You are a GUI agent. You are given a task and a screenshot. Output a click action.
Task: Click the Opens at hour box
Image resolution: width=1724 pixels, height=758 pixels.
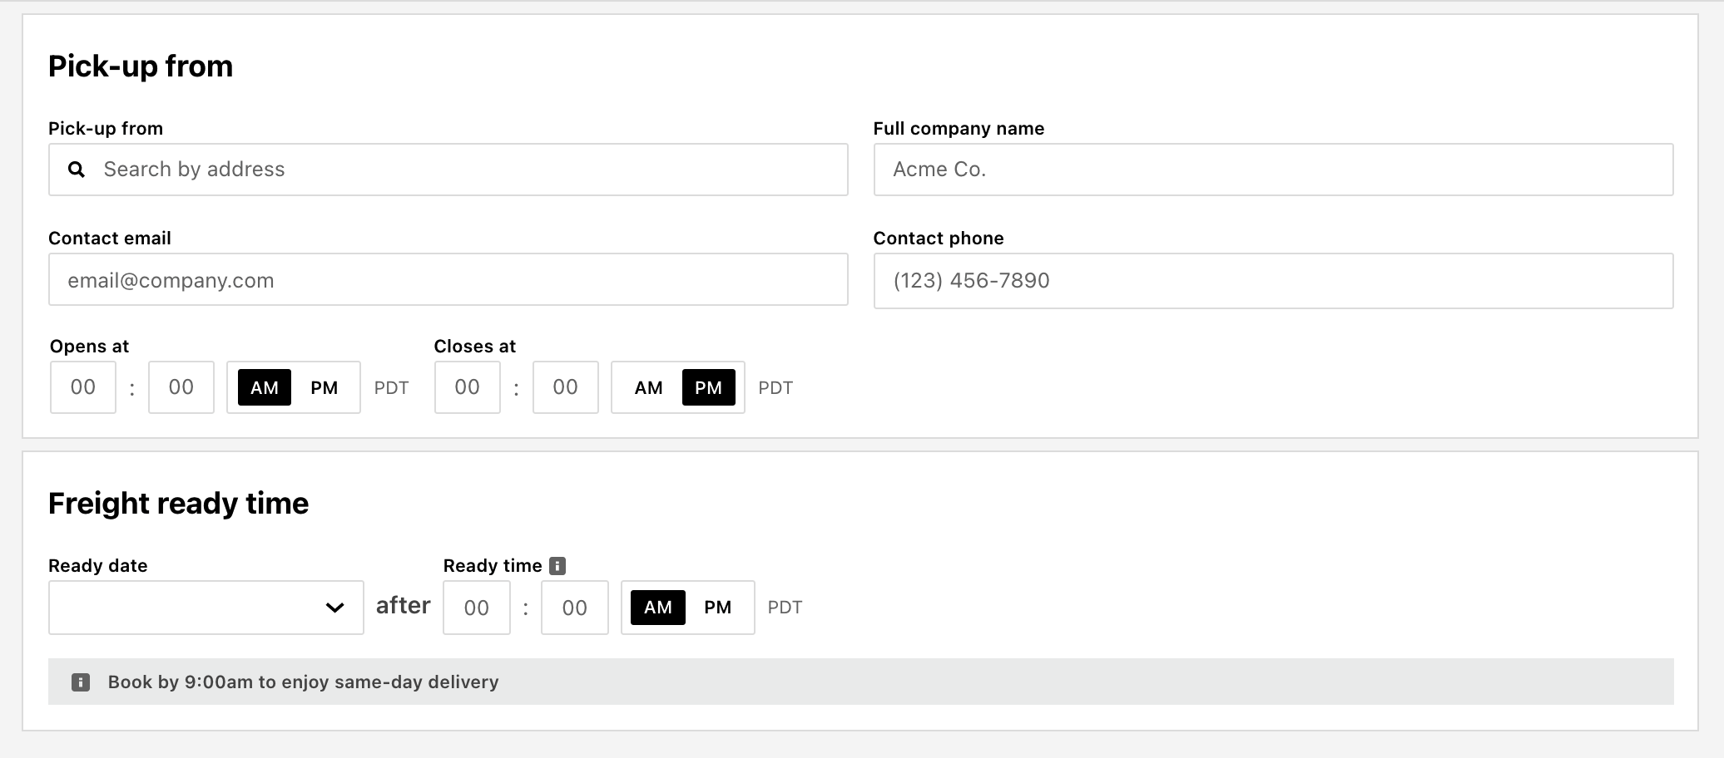tap(83, 387)
